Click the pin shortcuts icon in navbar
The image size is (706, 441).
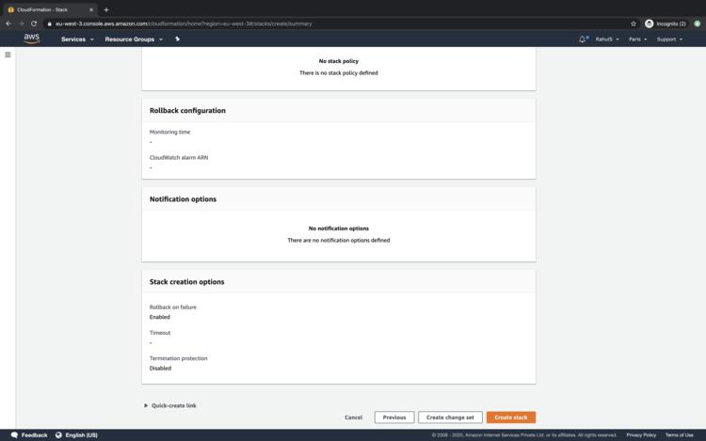[177, 39]
